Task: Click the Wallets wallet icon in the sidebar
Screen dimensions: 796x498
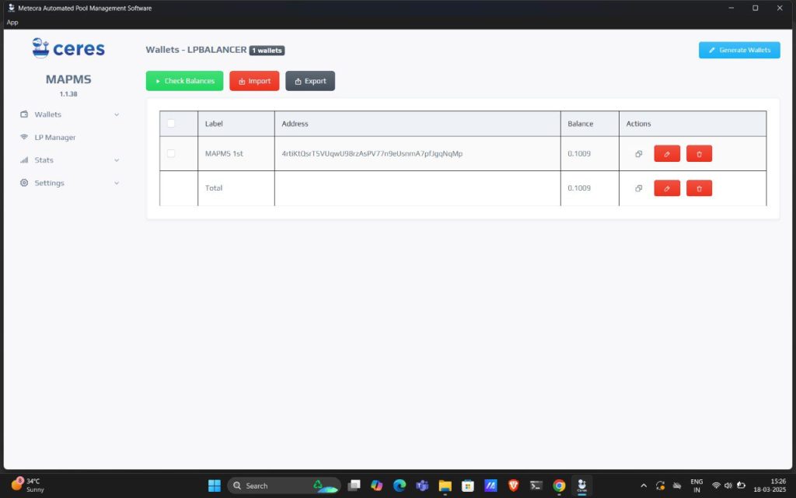Action: (x=24, y=114)
